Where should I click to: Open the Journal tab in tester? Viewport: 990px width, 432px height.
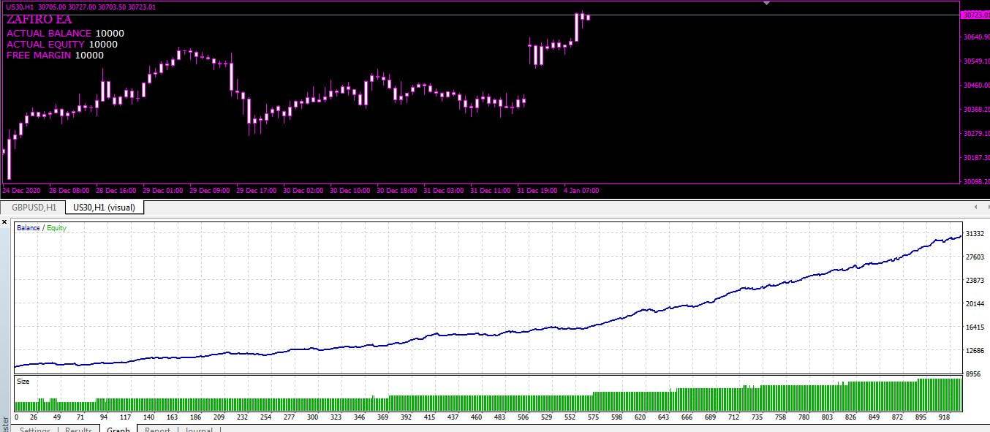click(x=198, y=429)
